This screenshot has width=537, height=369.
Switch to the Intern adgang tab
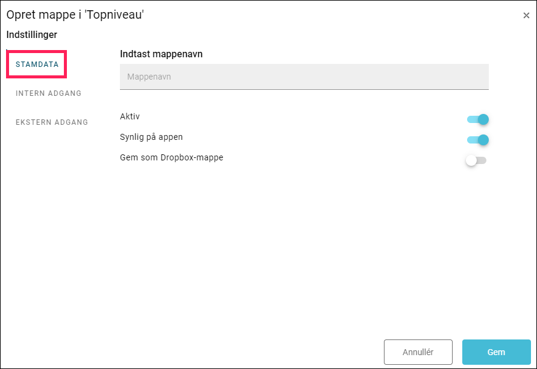pyautogui.click(x=49, y=93)
